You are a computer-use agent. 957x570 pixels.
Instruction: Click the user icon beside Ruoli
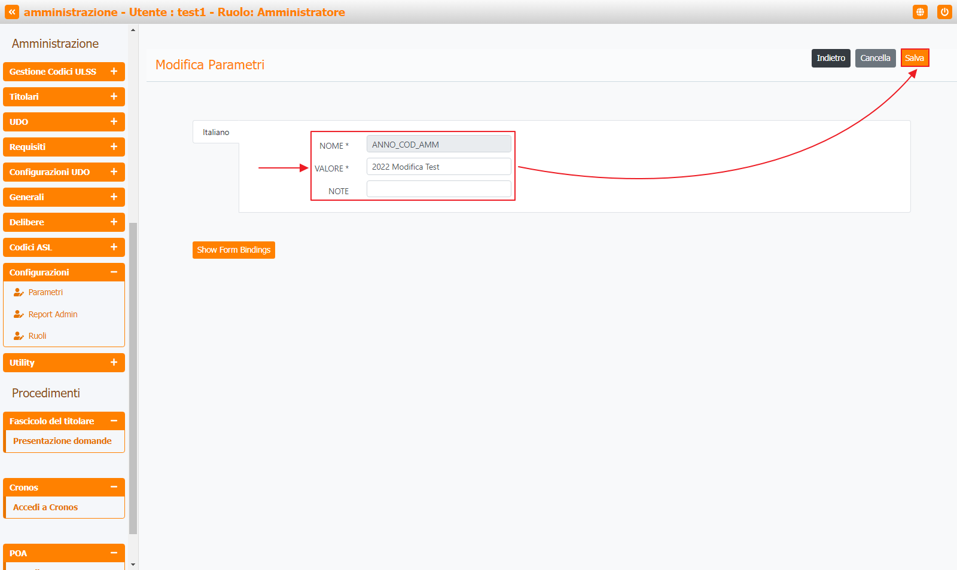19,336
